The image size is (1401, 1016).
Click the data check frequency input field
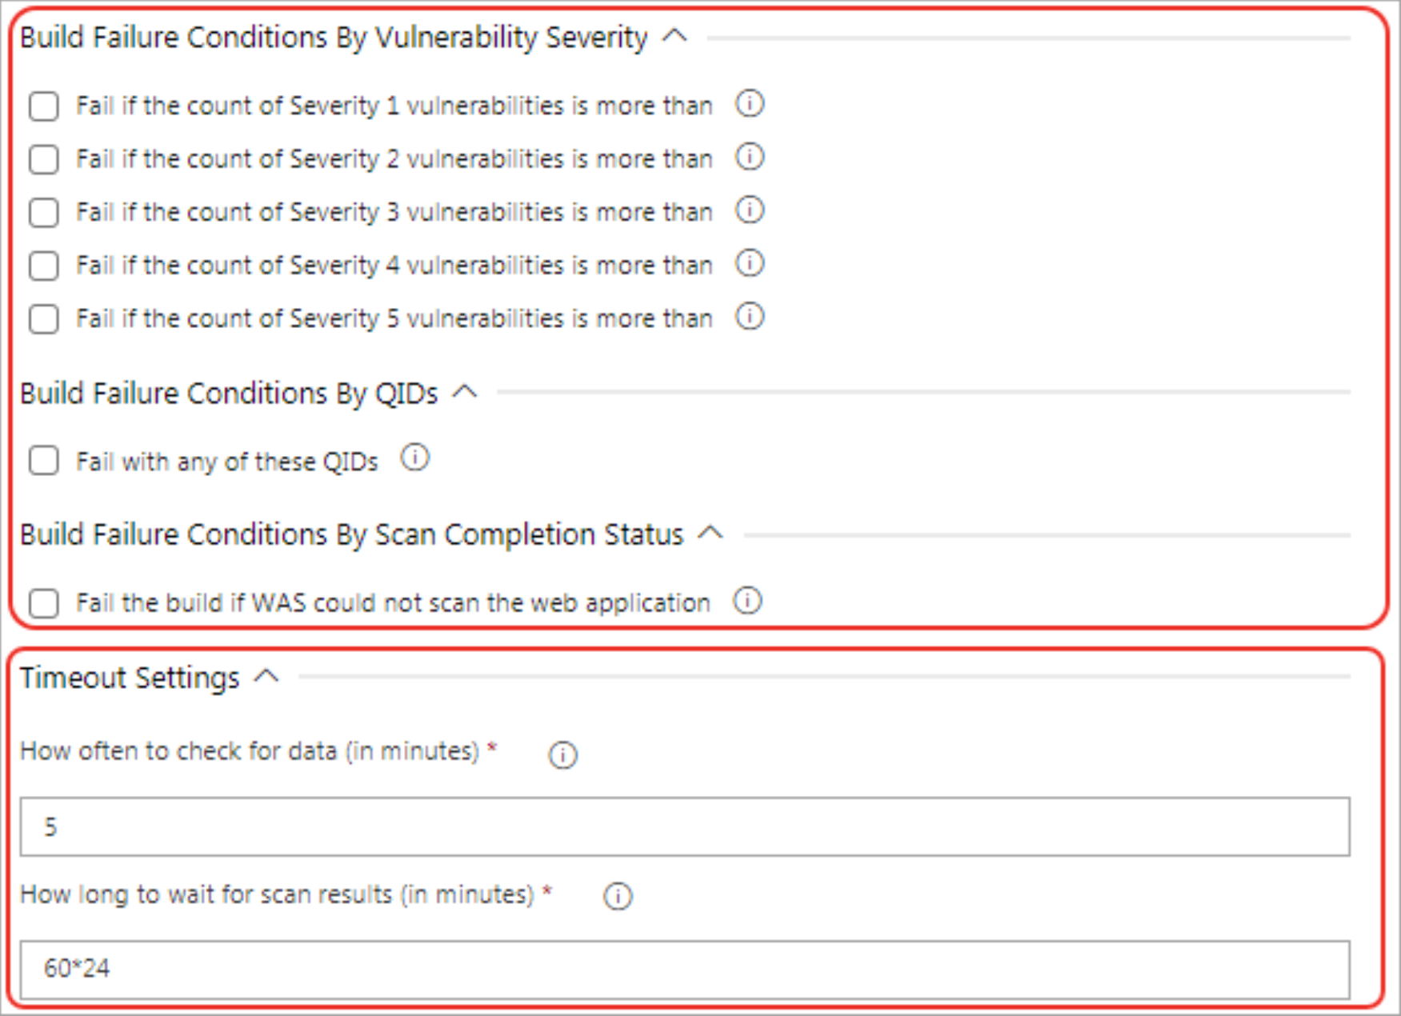684,826
